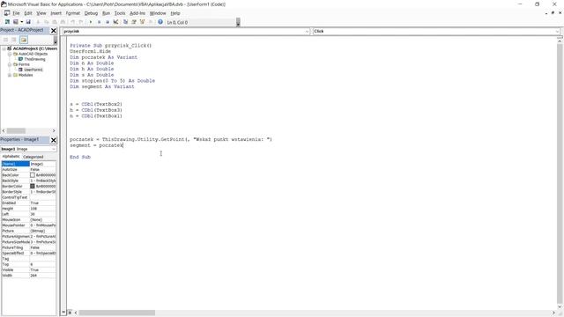The width and height of the screenshot is (564, 317).
Task: Click the Cut toolbar icon
Action: [38, 22]
